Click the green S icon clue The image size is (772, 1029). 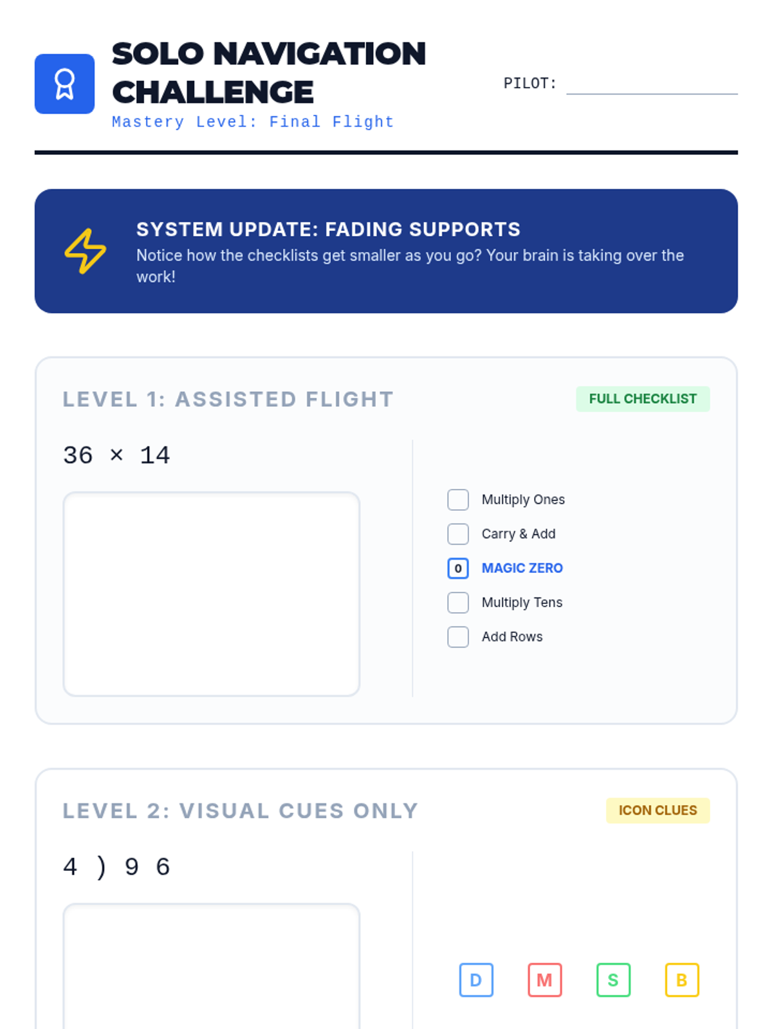click(613, 979)
